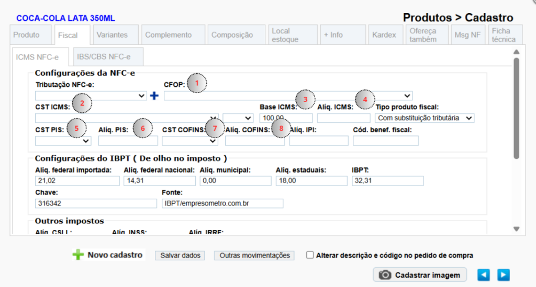The height and width of the screenshot is (287, 536).
Task: Open the Complemento tab
Action: pyautogui.click(x=173, y=35)
